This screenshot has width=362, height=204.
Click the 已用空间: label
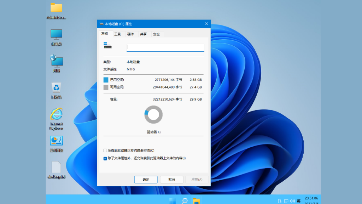(117, 80)
